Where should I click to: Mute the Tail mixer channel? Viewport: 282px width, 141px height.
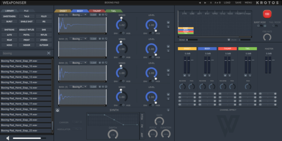[245, 76]
